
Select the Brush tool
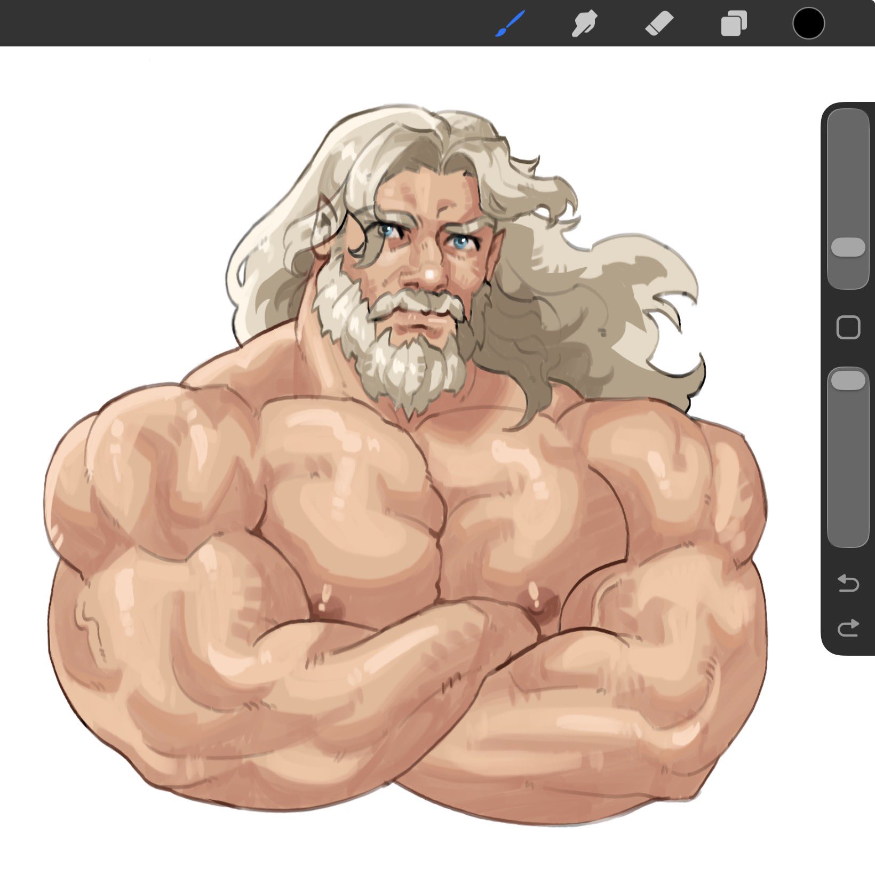(x=510, y=23)
